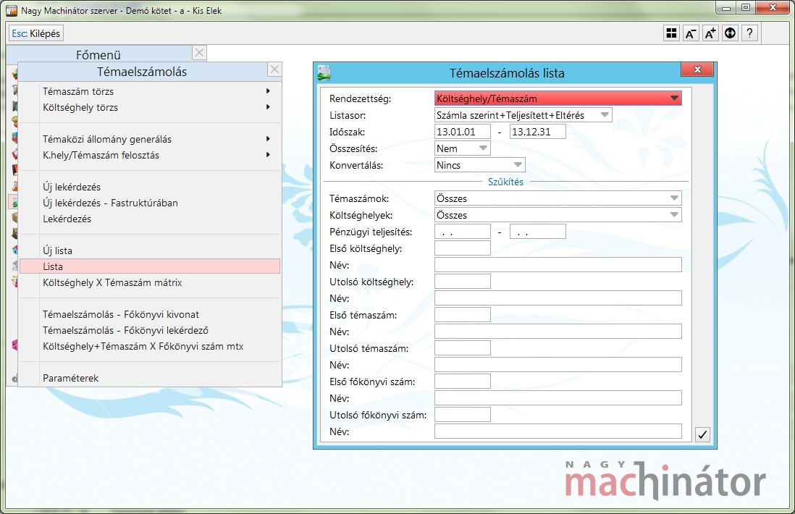Close the Főmenü panel
795x514 pixels.
coord(199,53)
